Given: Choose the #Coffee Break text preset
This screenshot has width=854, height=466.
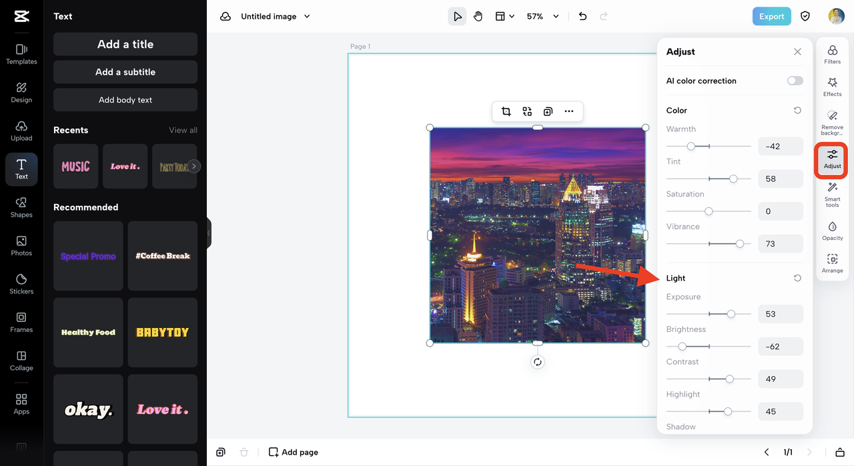Looking at the screenshot, I should pos(163,256).
